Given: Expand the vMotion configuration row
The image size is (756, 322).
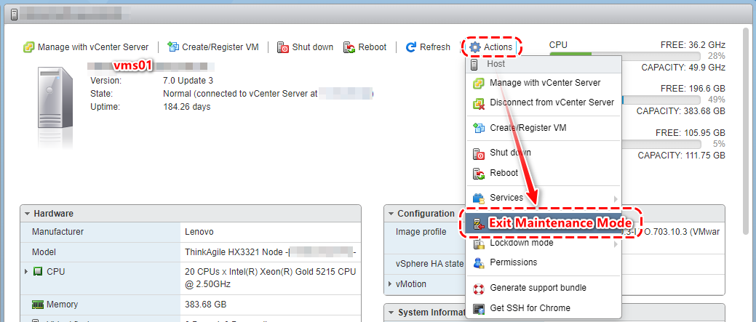Looking at the screenshot, I should 391,284.
